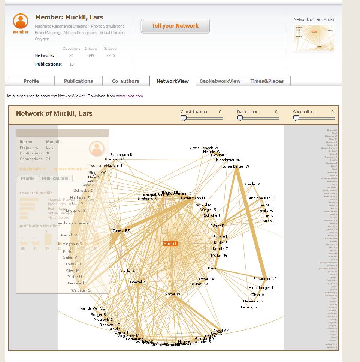The height and width of the screenshot is (362, 360).
Task: Click the Gross-Fengels W node
Action: click(204, 148)
